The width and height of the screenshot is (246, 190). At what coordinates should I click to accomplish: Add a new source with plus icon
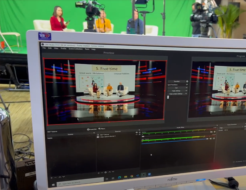coord(98,173)
